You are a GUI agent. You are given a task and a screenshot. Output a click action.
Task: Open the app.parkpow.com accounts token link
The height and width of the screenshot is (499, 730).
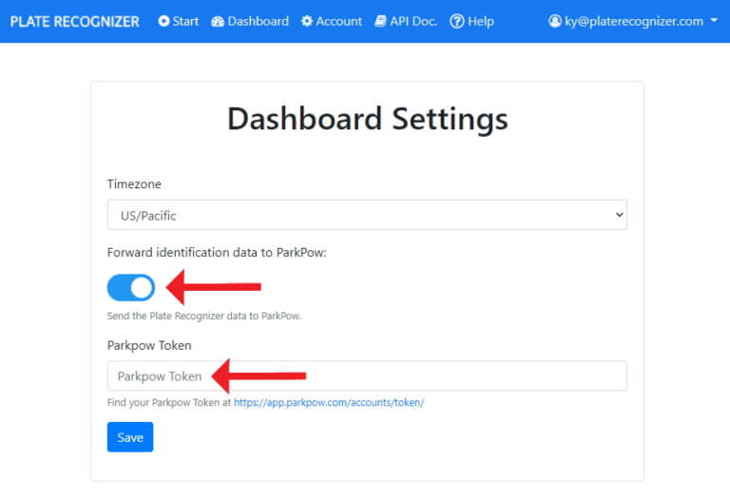[x=329, y=403]
